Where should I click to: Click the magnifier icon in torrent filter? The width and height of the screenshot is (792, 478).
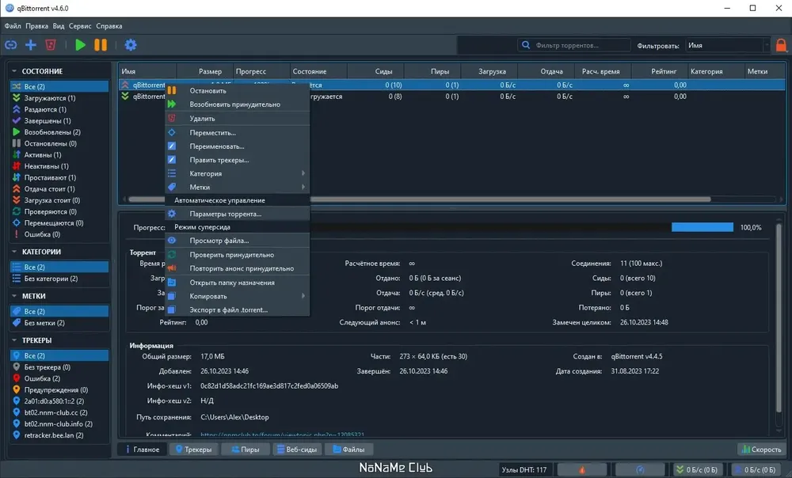click(526, 45)
